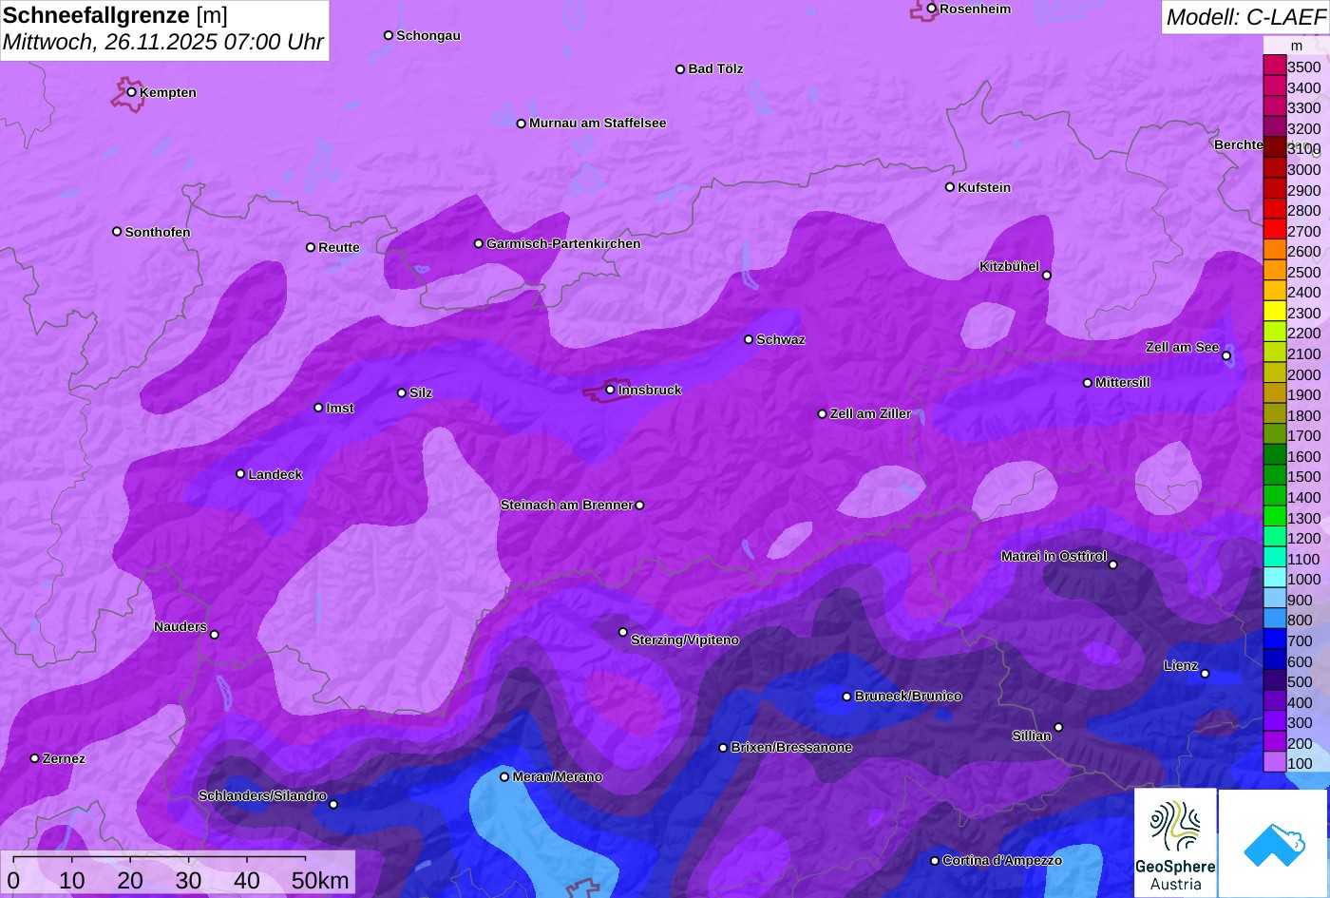Click the Sillian marker dot
Image resolution: width=1330 pixels, height=898 pixels.
click(x=1058, y=728)
